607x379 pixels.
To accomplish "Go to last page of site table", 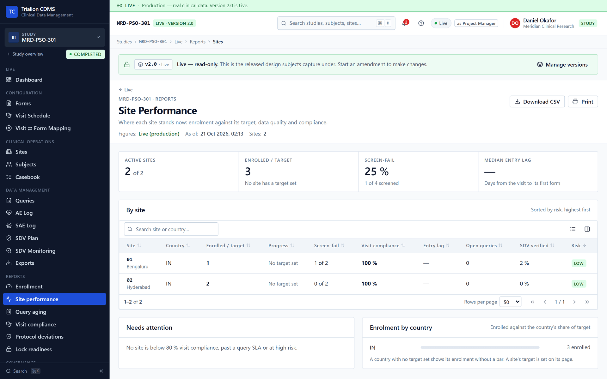I will click(587, 302).
